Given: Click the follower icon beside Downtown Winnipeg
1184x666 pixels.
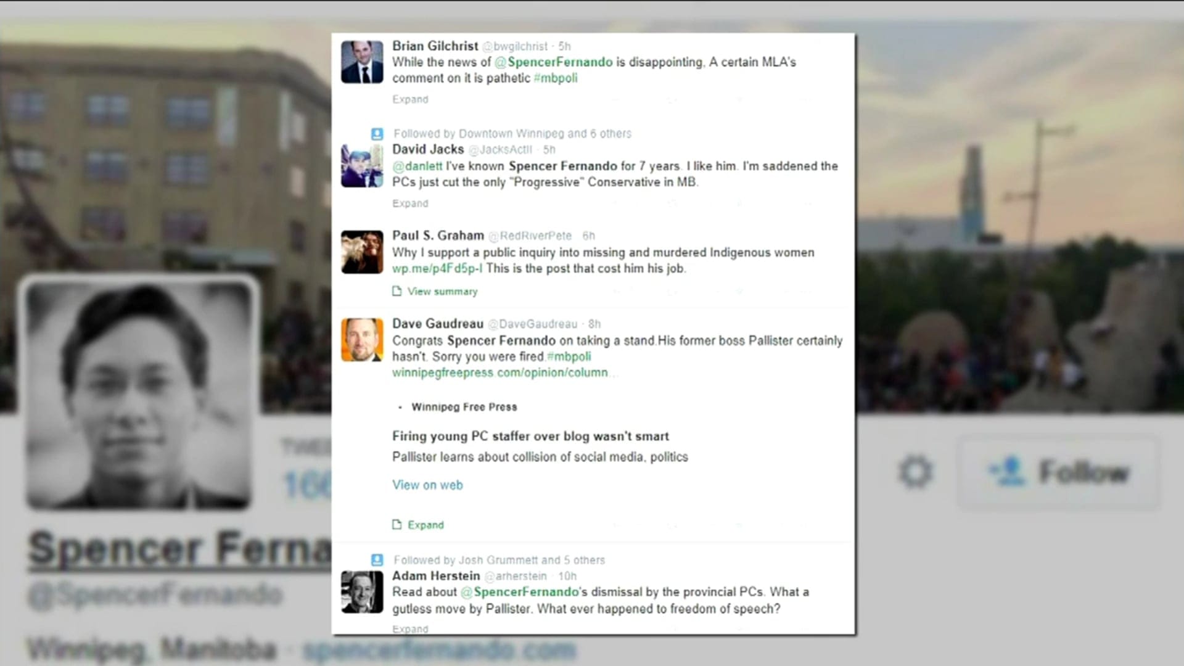Looking at the screenshot, I should coord(377,134).
